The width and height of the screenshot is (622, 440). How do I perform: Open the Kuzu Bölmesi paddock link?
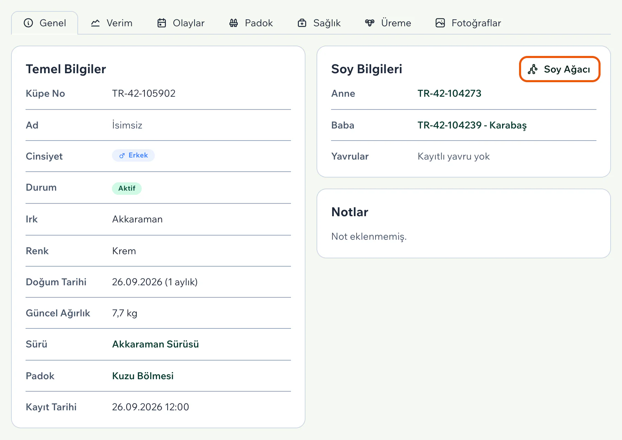pyautogui.click(x=143, y=376)
